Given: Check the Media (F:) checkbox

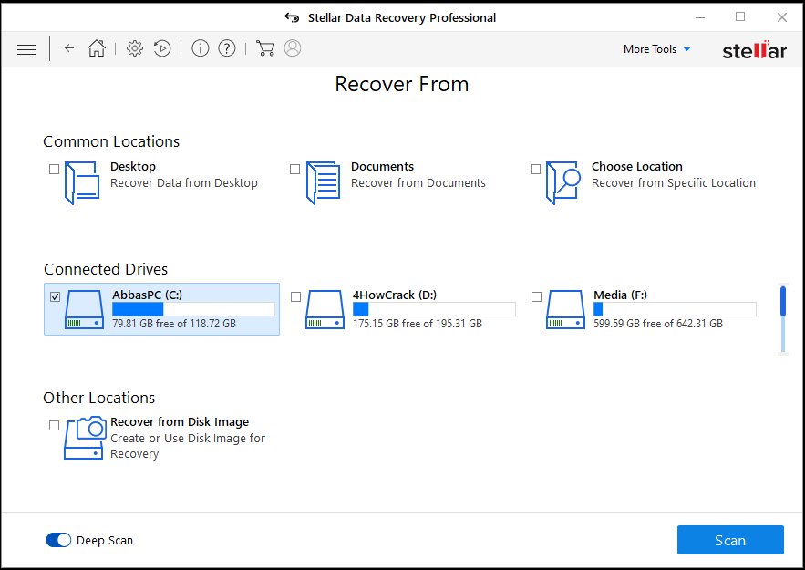Looking at the screenshot, I should click(536, 296).
